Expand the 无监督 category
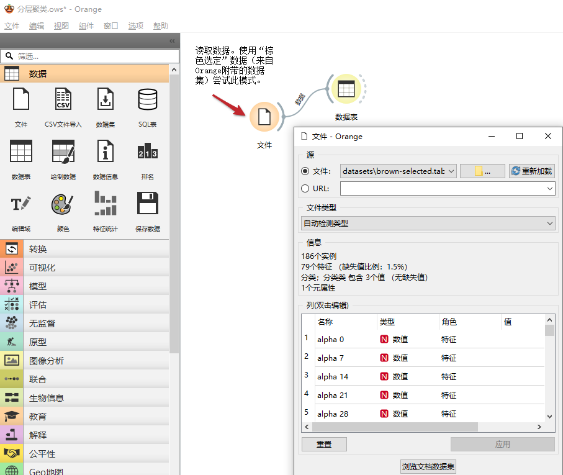 coord(84,323)
